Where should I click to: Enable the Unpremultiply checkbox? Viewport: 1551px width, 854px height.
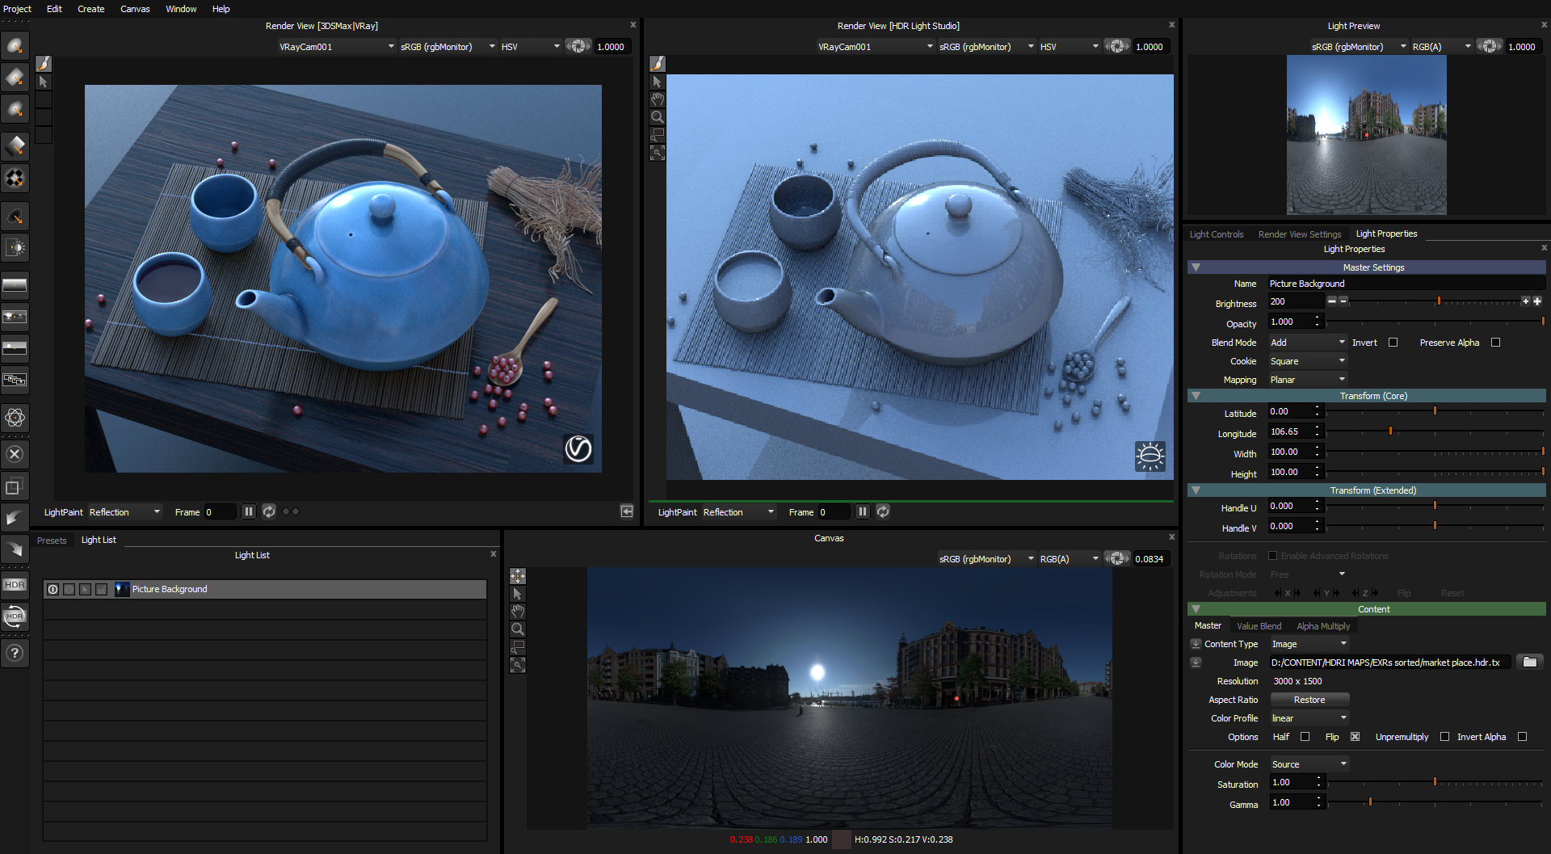pyautogui.click(x=1444, y=737)
